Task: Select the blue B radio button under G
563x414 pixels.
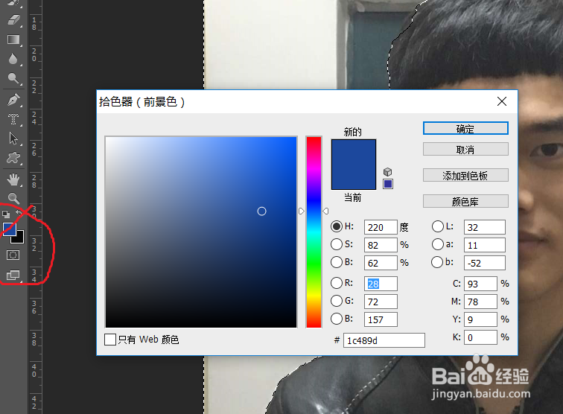Action: tap(337, 319)
